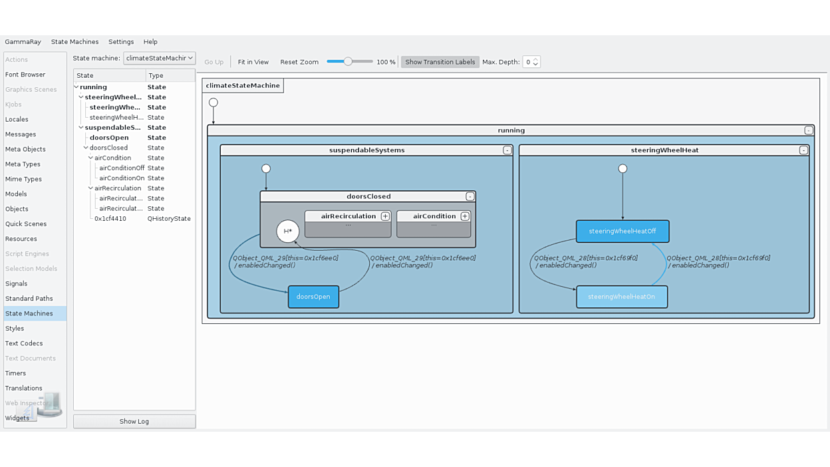Open the State Machines menu

[x=74, y=42]
